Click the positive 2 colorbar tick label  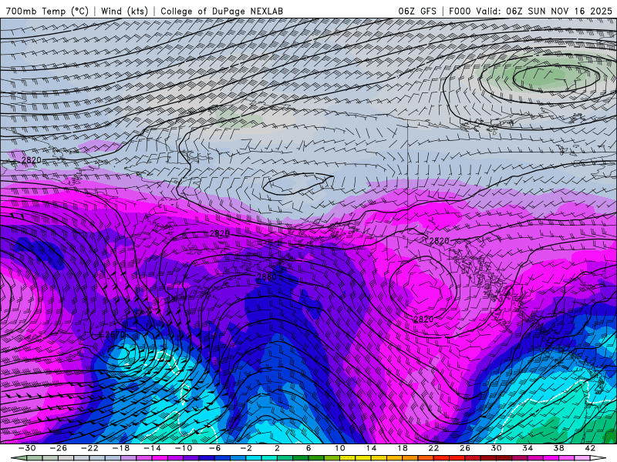277,448
